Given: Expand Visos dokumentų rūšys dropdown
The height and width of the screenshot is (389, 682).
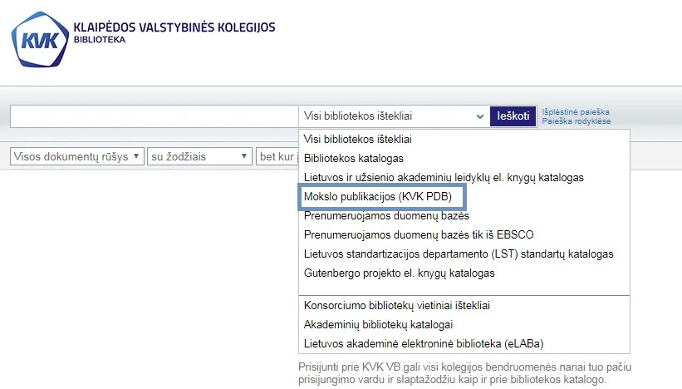Looking at the screenshot, I should [77, 156].
